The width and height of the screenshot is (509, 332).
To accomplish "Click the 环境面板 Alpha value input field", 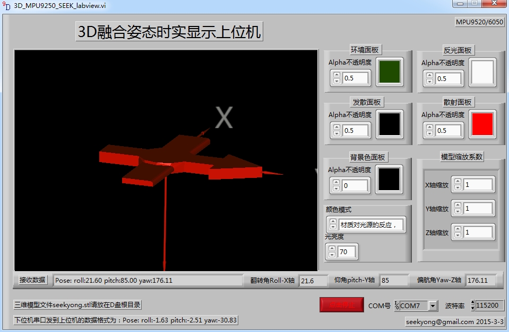I will click(x=356, y=78).
